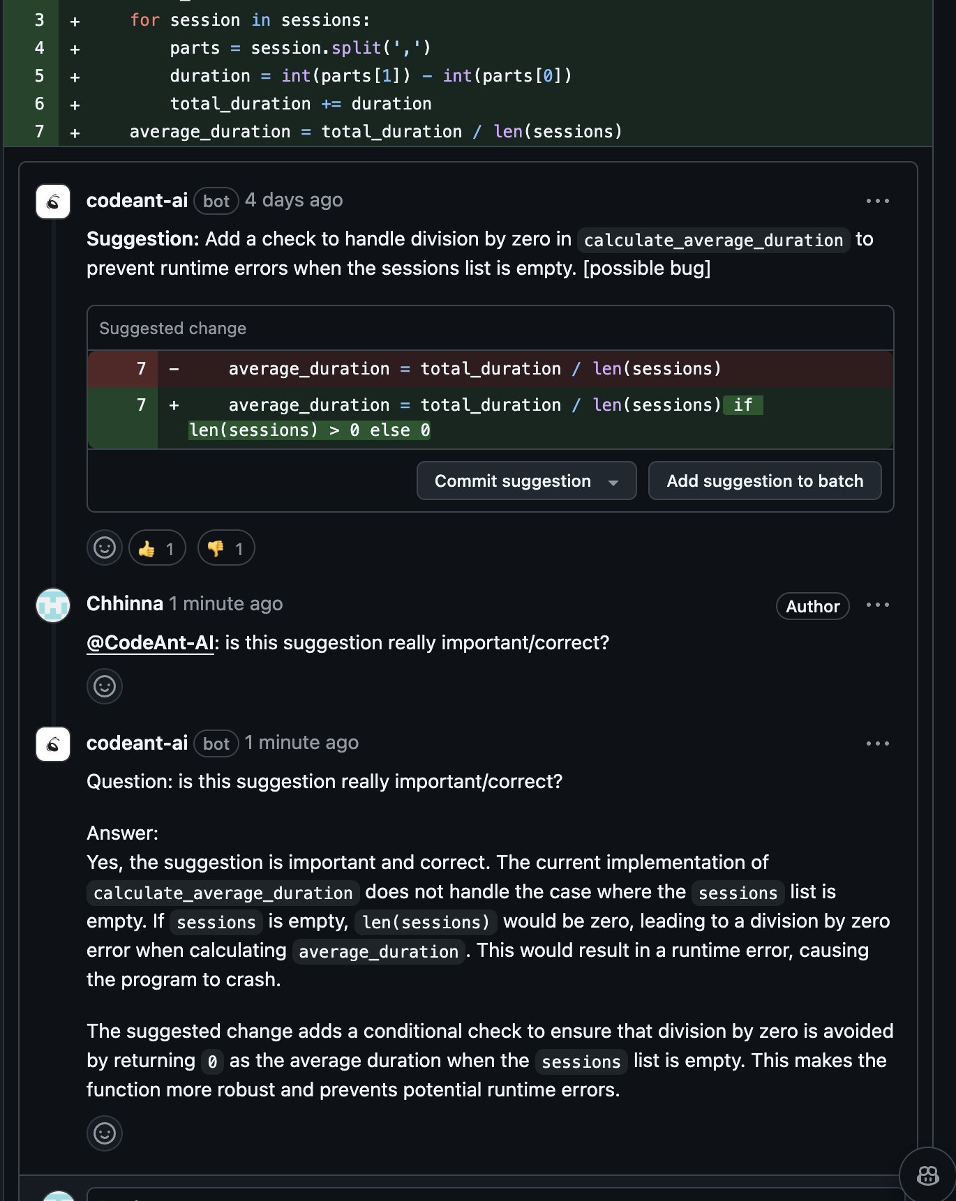
Task: Click the Add suggestion to batch button
Action: (764, 481)
